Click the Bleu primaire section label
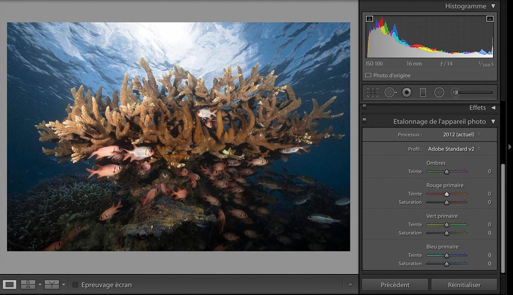The image size is (513, 295). 442,247
